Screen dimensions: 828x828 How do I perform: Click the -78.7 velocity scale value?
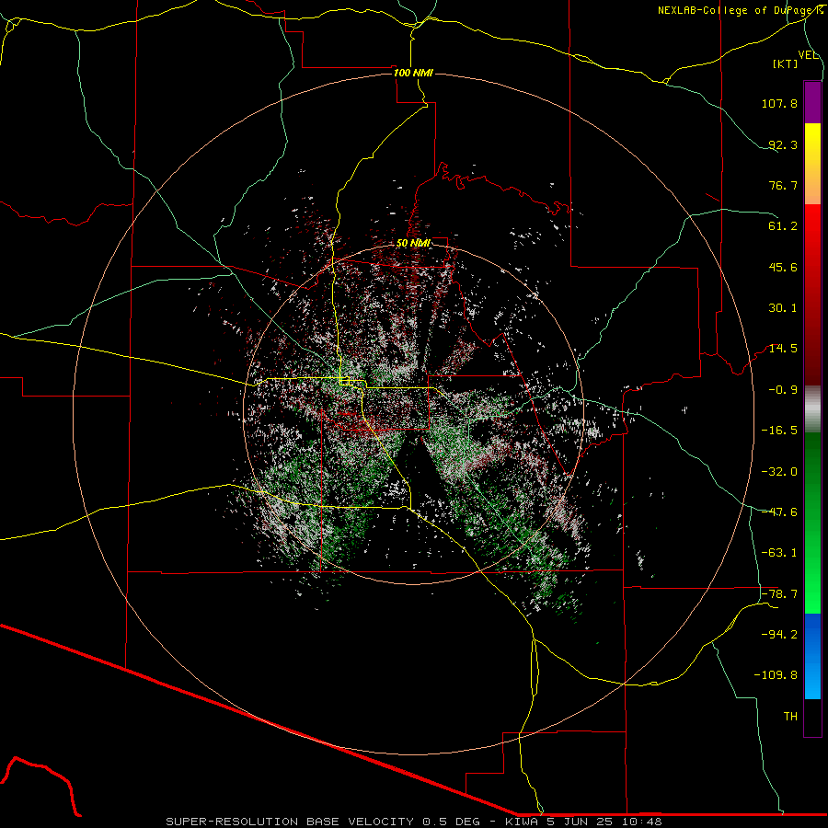[x=779, y=594]
